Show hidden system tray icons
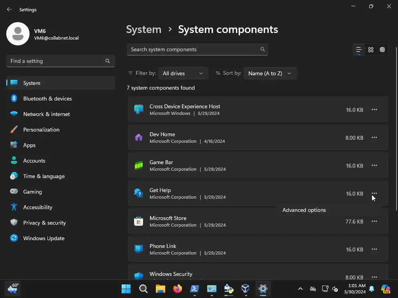The height and width of the screenshot is (298, 398). pyautogui.click(x=300, y=289)
